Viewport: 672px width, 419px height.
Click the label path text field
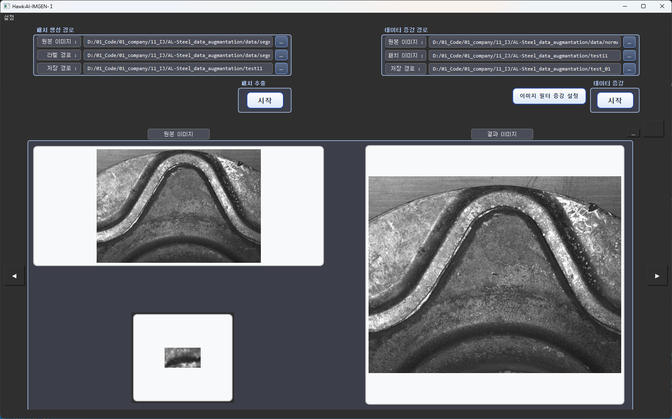[x=178, y=55]
